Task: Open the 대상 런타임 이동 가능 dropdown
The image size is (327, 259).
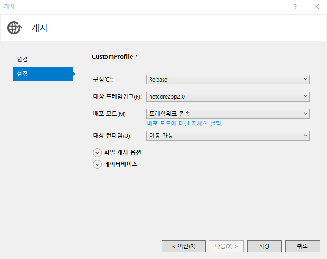Action: [228, 136]
